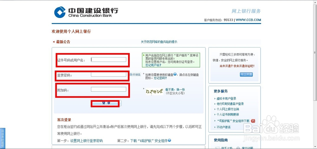The width and height of the screenshot is (317, 149).
Task: Click the nfevf captcha image
Action: 154,92
